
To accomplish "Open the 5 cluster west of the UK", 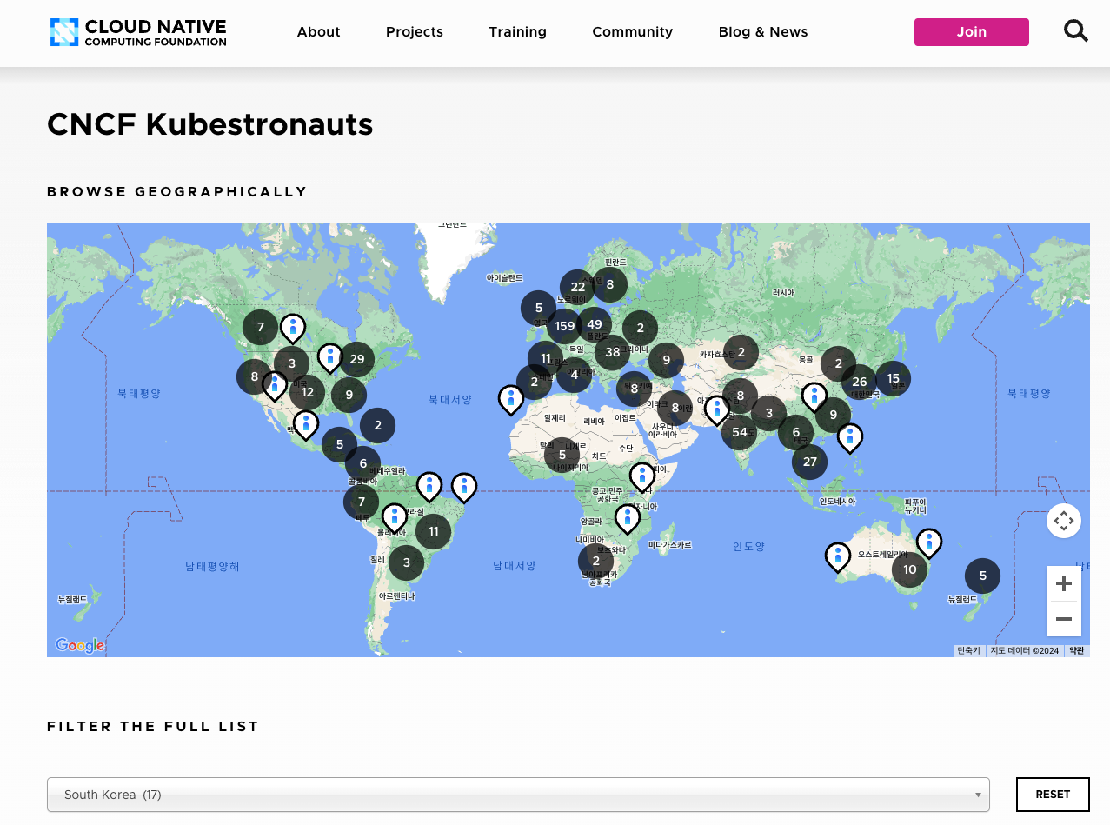I will coord(539,308).
